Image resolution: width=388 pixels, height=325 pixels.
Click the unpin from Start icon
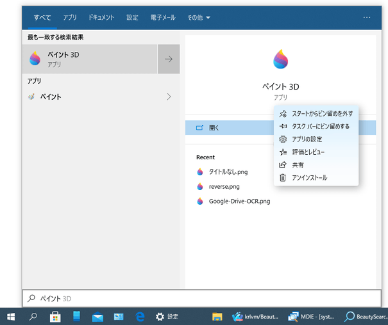(283, 114)
